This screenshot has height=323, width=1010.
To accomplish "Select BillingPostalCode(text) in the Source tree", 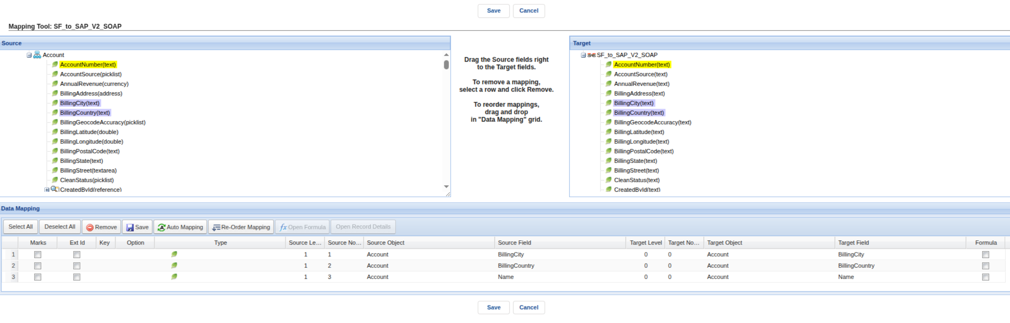I will (90, 151).
